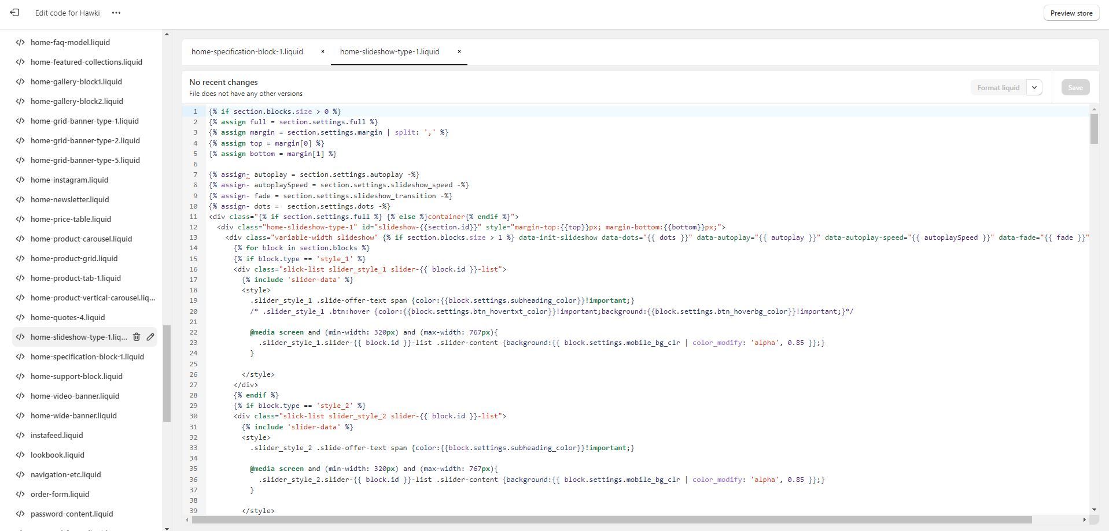The width and height of the screenshot is (1109, 531).
Task: Click the file icon next to home-faq-model.liquid
Action: (20, 42)
